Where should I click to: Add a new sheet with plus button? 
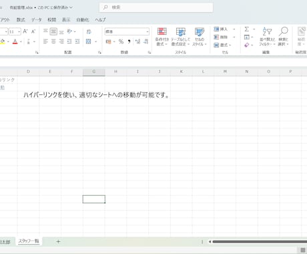tap(58, 241)
